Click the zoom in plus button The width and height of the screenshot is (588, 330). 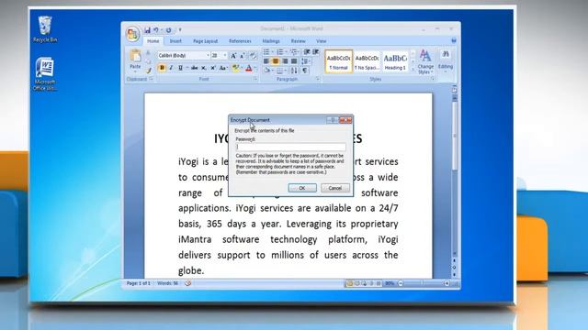tap(447, 283)
